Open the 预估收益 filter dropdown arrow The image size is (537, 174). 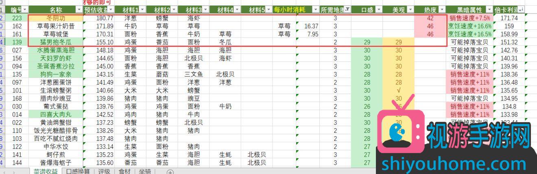pyautogui.click(x=111, y=9)
